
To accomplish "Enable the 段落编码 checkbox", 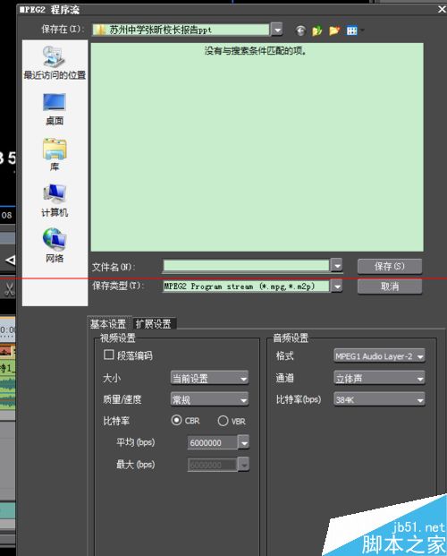I will [108, 355].
